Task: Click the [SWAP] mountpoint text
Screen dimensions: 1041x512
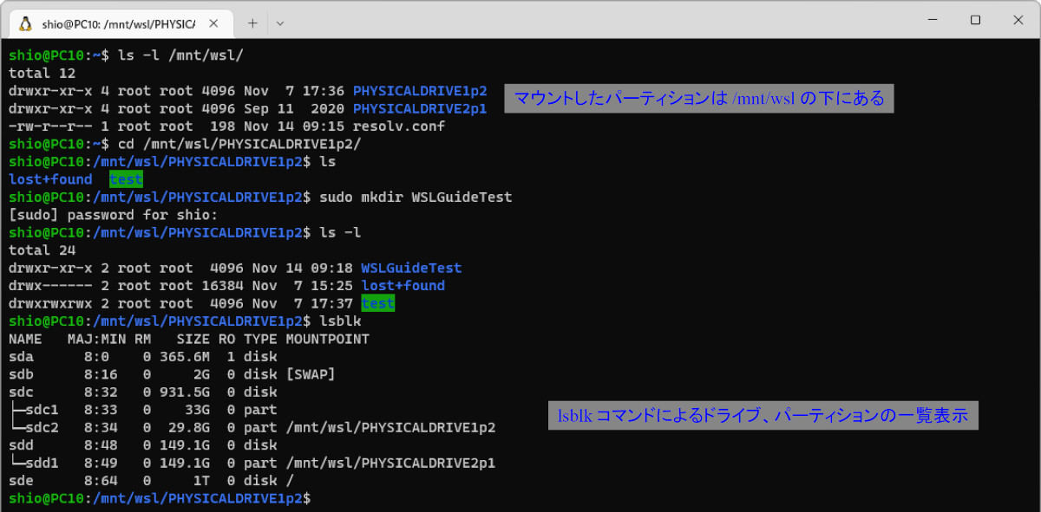Action: coord(311,374)
